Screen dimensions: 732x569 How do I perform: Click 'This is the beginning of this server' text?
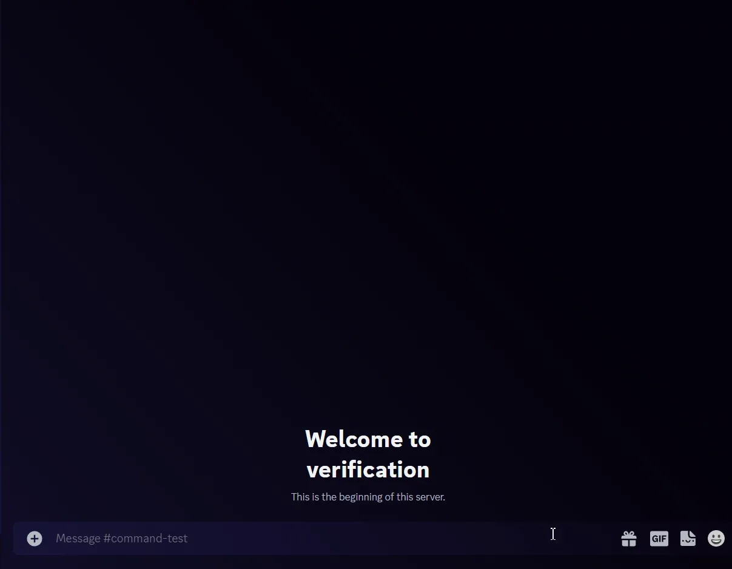(368, 497)
